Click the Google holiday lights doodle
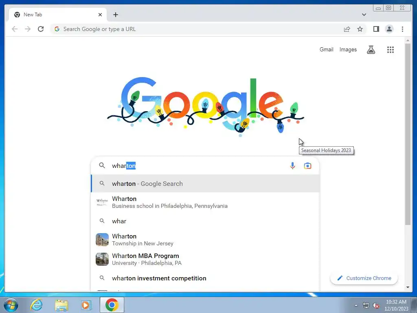 [205, 106]
